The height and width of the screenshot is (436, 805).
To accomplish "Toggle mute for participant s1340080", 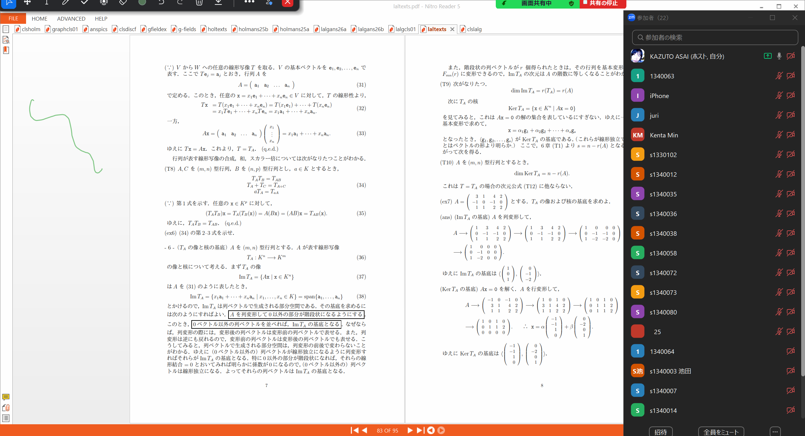I will pyautogui.click(x=779, y=312).
